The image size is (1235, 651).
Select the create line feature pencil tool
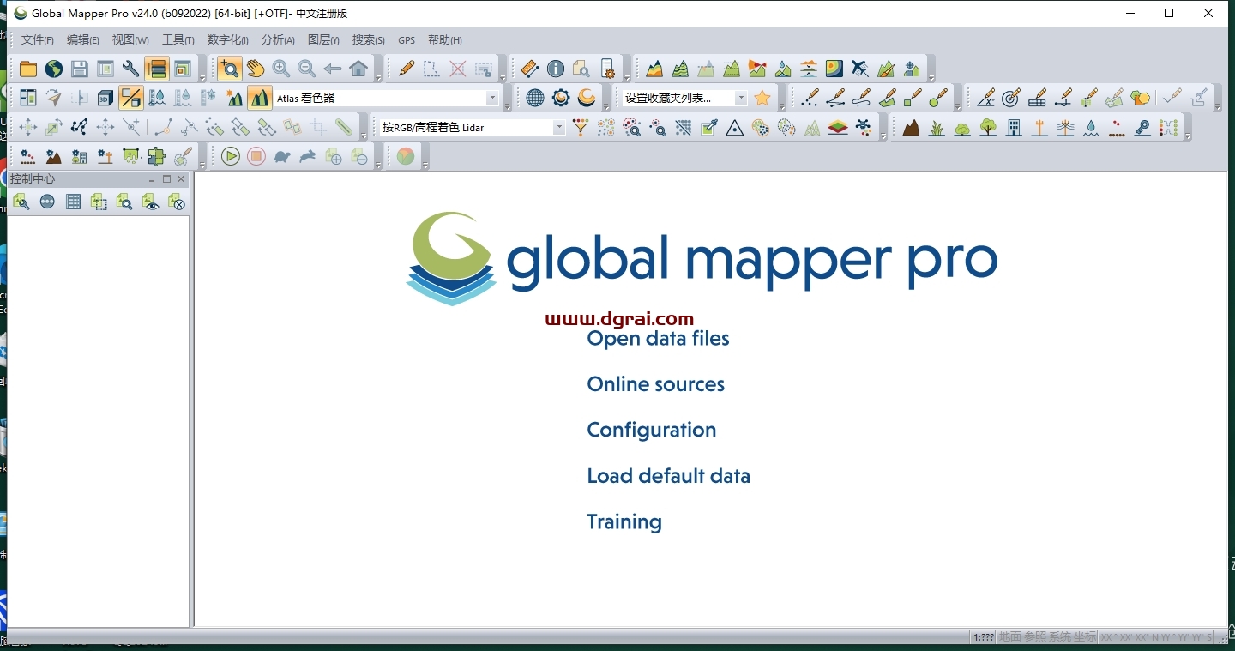coord(835,98)
